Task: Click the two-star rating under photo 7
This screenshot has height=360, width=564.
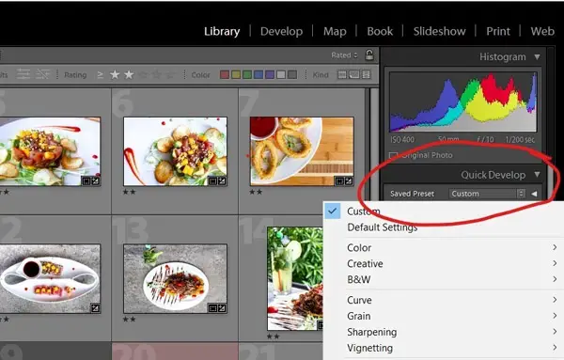Action: pyautogui.click(x=256, y=192)
